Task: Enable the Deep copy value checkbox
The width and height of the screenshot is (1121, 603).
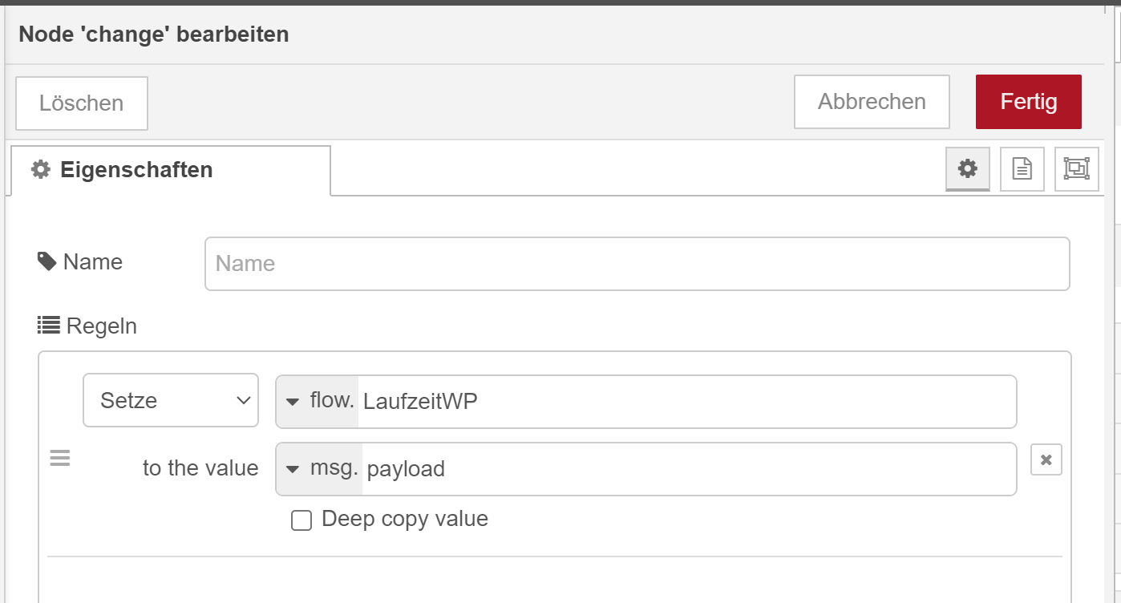Action: click(x=301, y=520)
